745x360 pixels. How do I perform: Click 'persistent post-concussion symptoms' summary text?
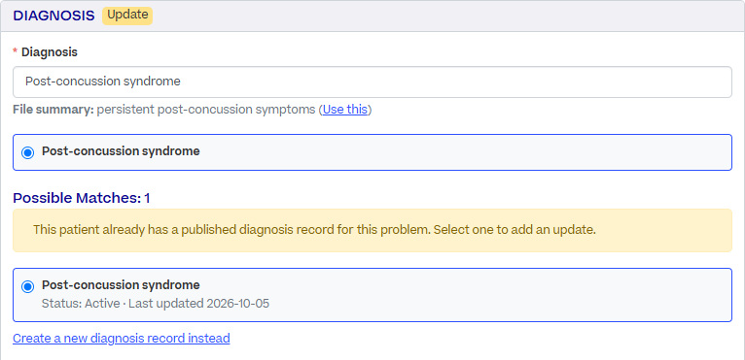[x=206, y=110]
